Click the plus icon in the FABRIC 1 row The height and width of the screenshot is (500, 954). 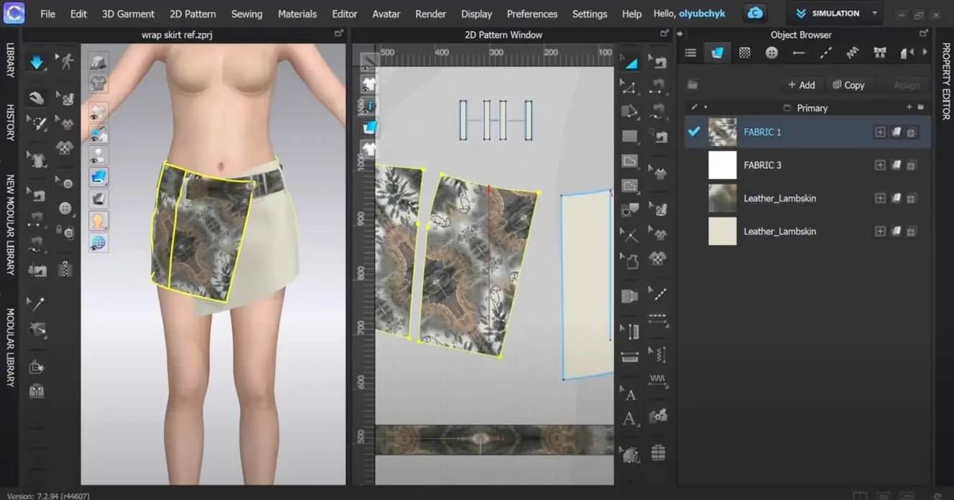pyautogui.click(x=880, y=132)
